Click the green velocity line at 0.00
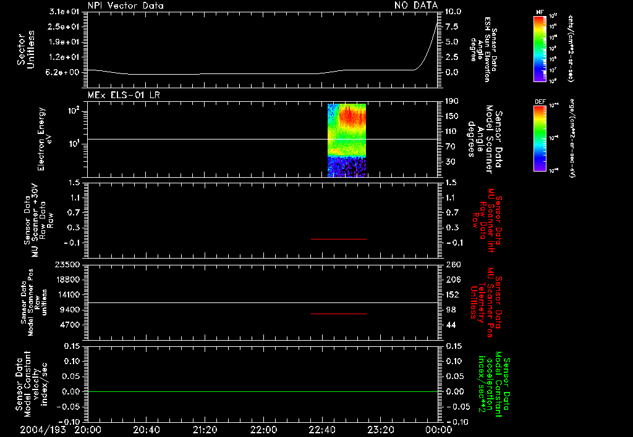This screenshot has width=633, height=437. point(263,391)
